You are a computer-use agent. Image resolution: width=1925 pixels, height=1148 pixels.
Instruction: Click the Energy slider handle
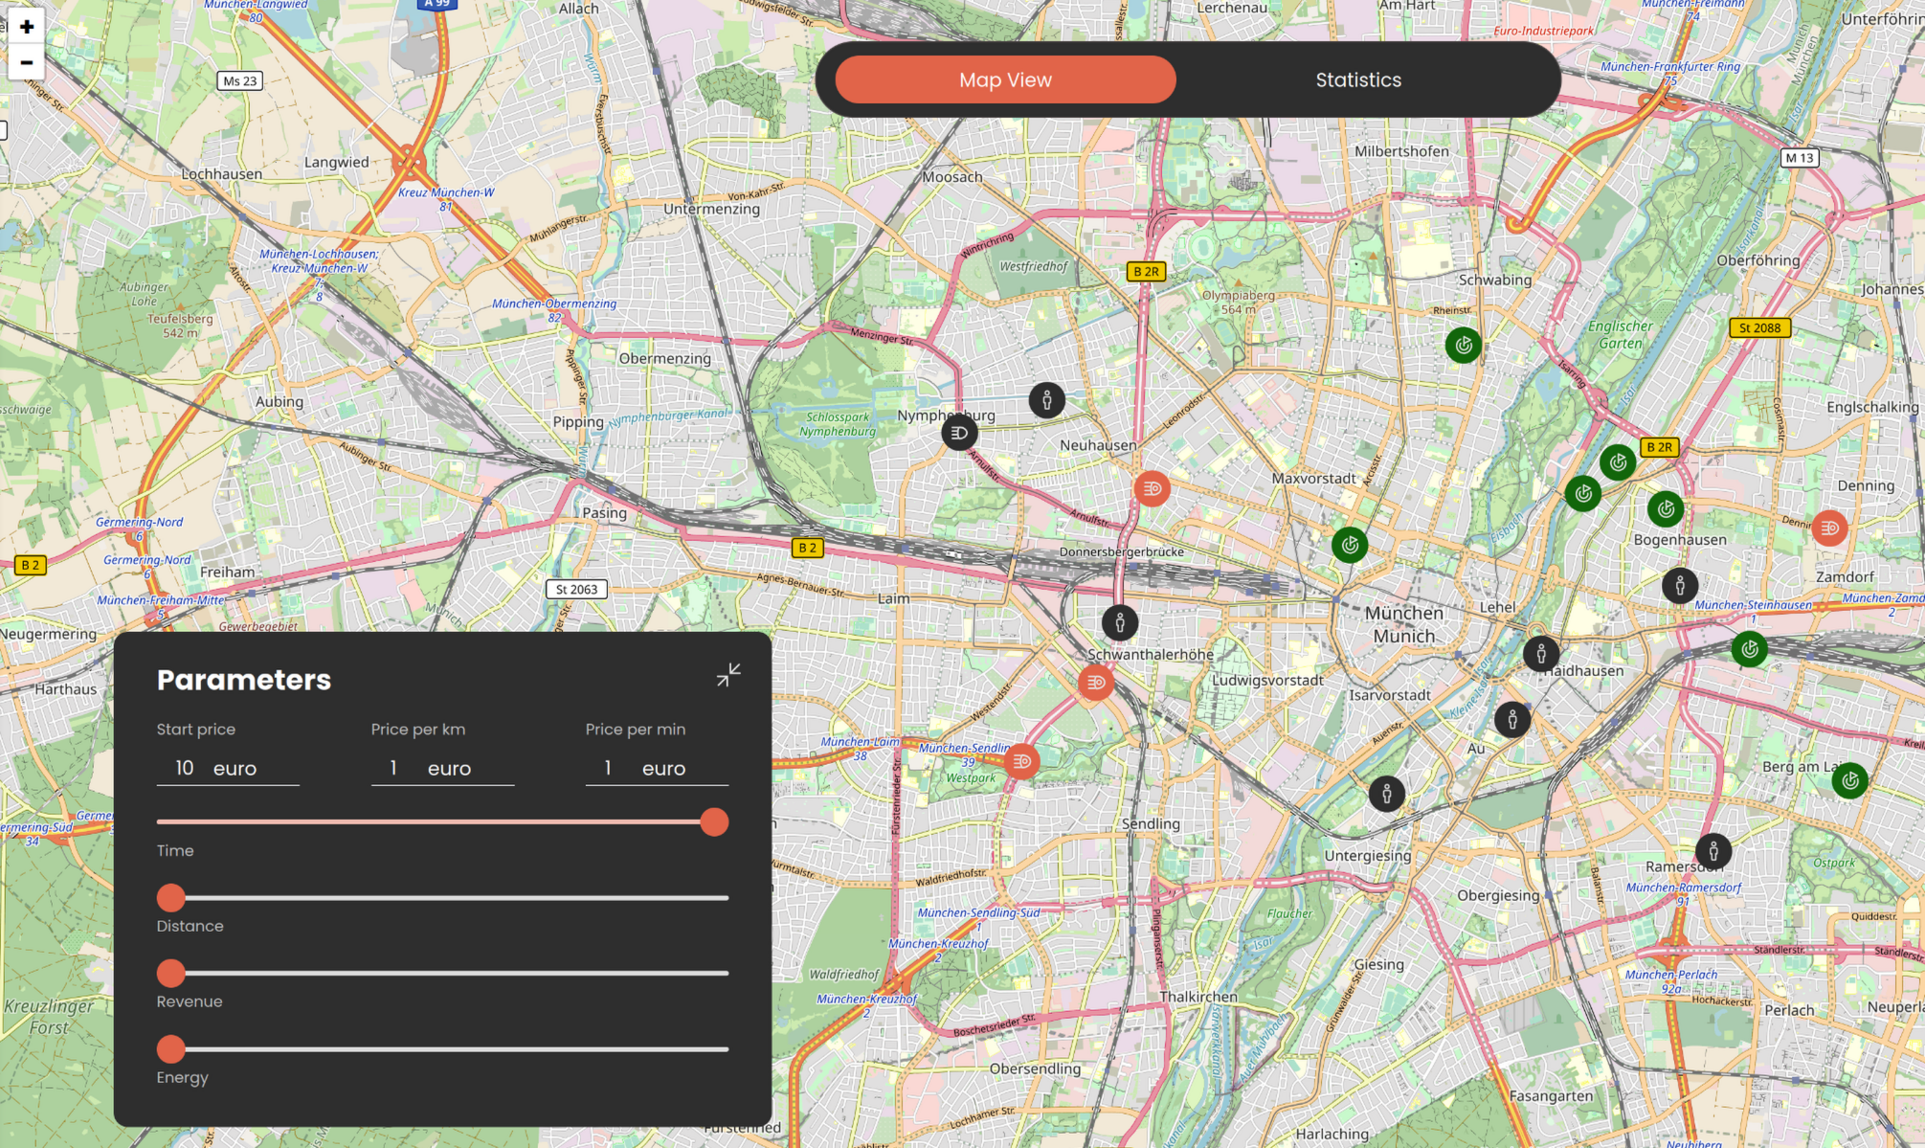(x=171, y=1048)
